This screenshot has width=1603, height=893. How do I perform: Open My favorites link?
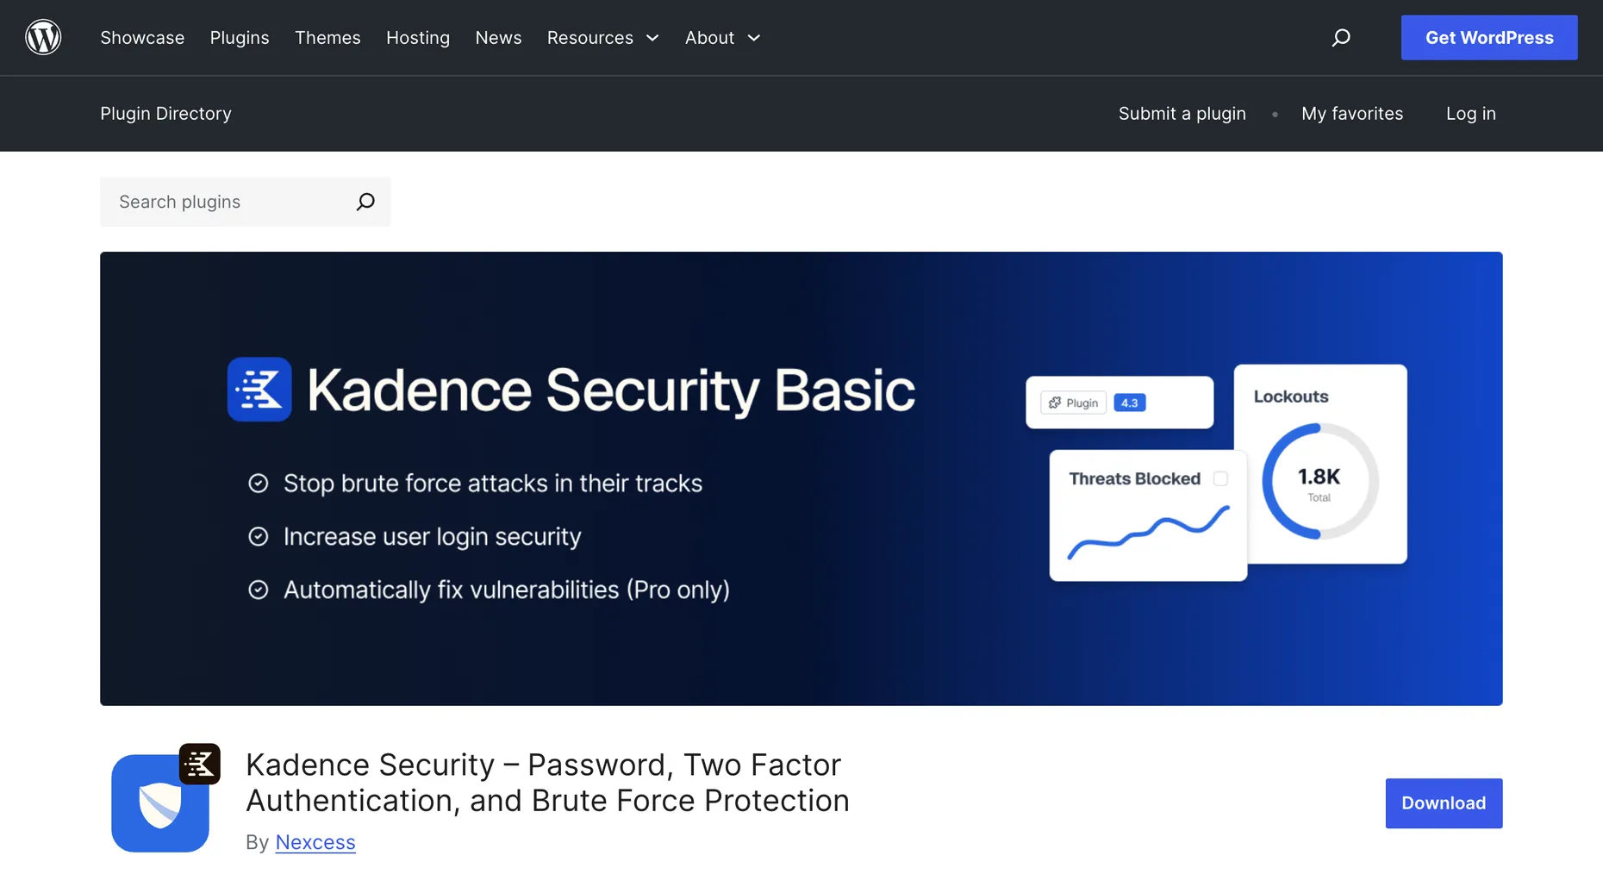[x=1352, y=114]
